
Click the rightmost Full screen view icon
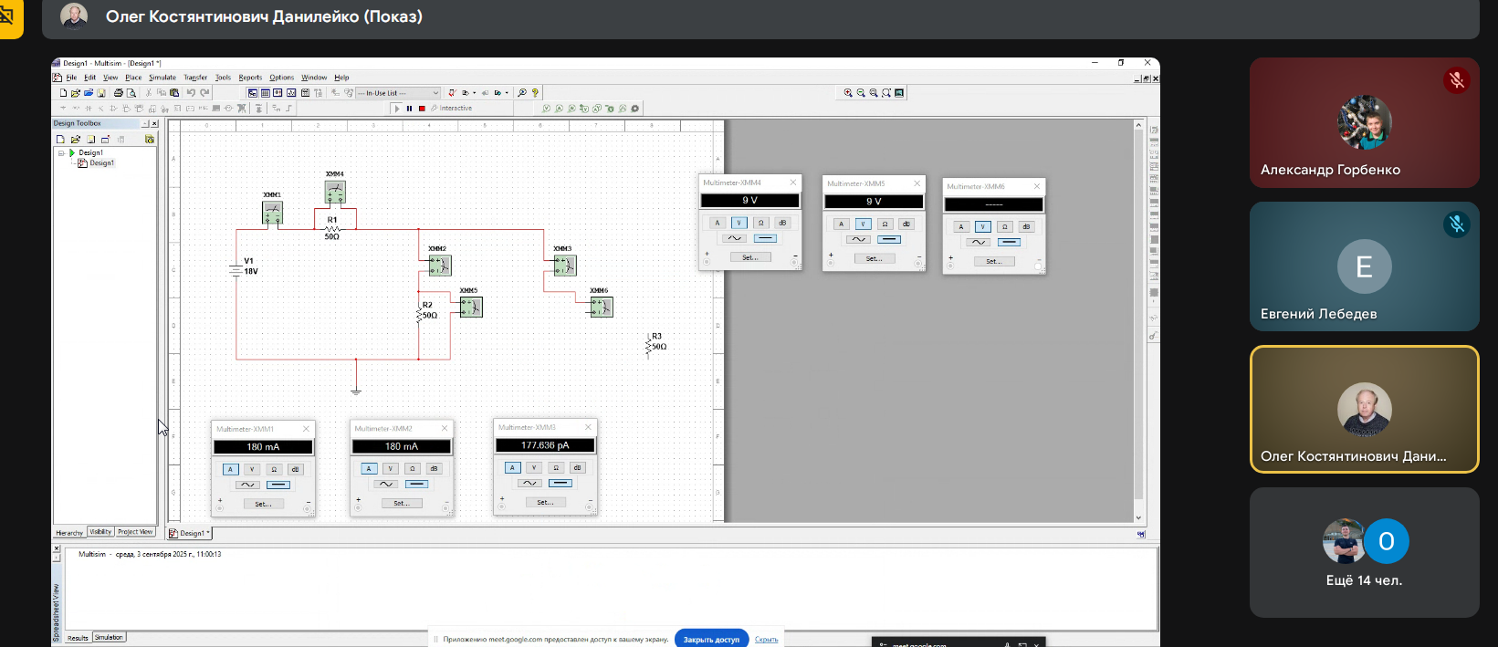(899, 93)
